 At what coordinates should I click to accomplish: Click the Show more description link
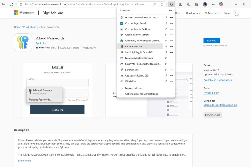pos(24,161)
